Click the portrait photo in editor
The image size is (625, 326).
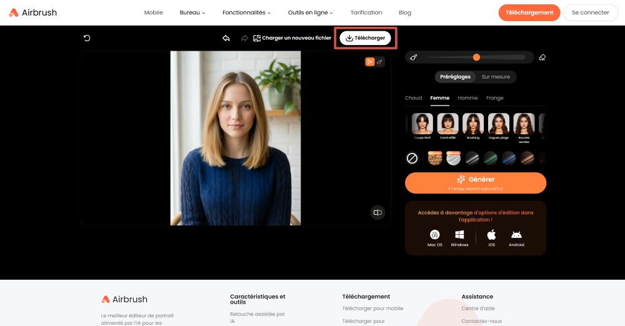[x=236, y=138]
